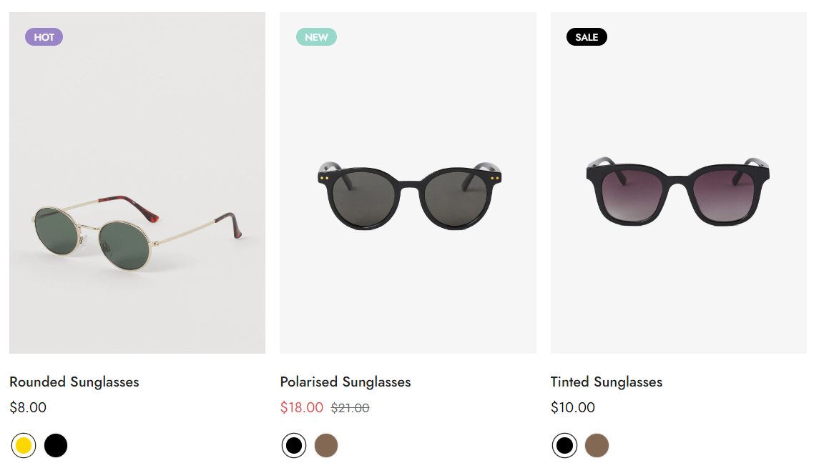Pick black swatch for Tinted Sunglasses
This screenshot has height=473, width=819.
tap(564, 446)
